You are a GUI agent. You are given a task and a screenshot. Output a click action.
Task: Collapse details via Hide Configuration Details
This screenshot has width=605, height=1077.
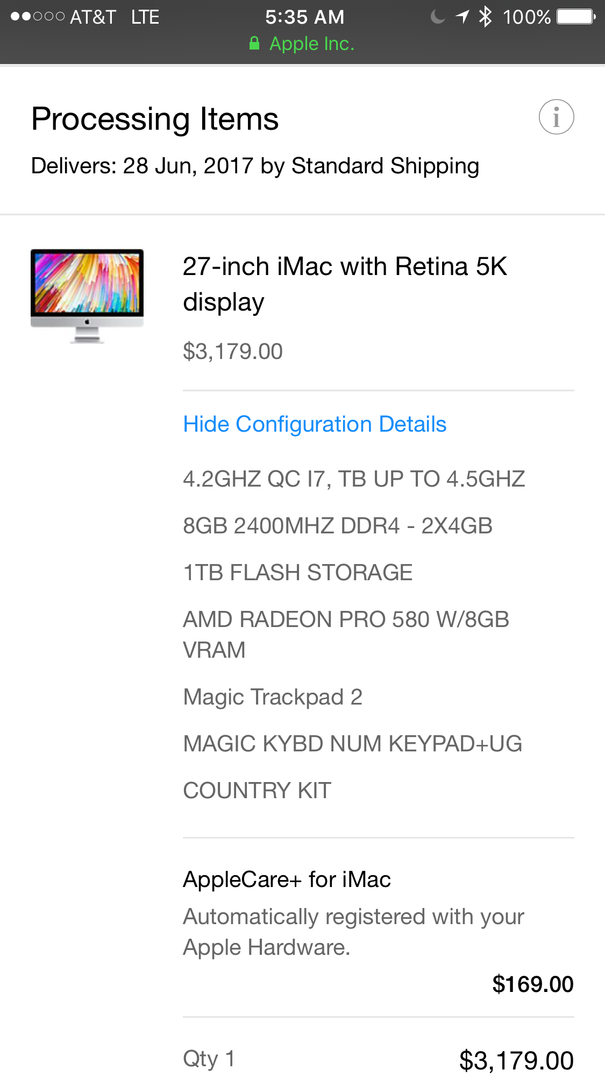(315, 424)
